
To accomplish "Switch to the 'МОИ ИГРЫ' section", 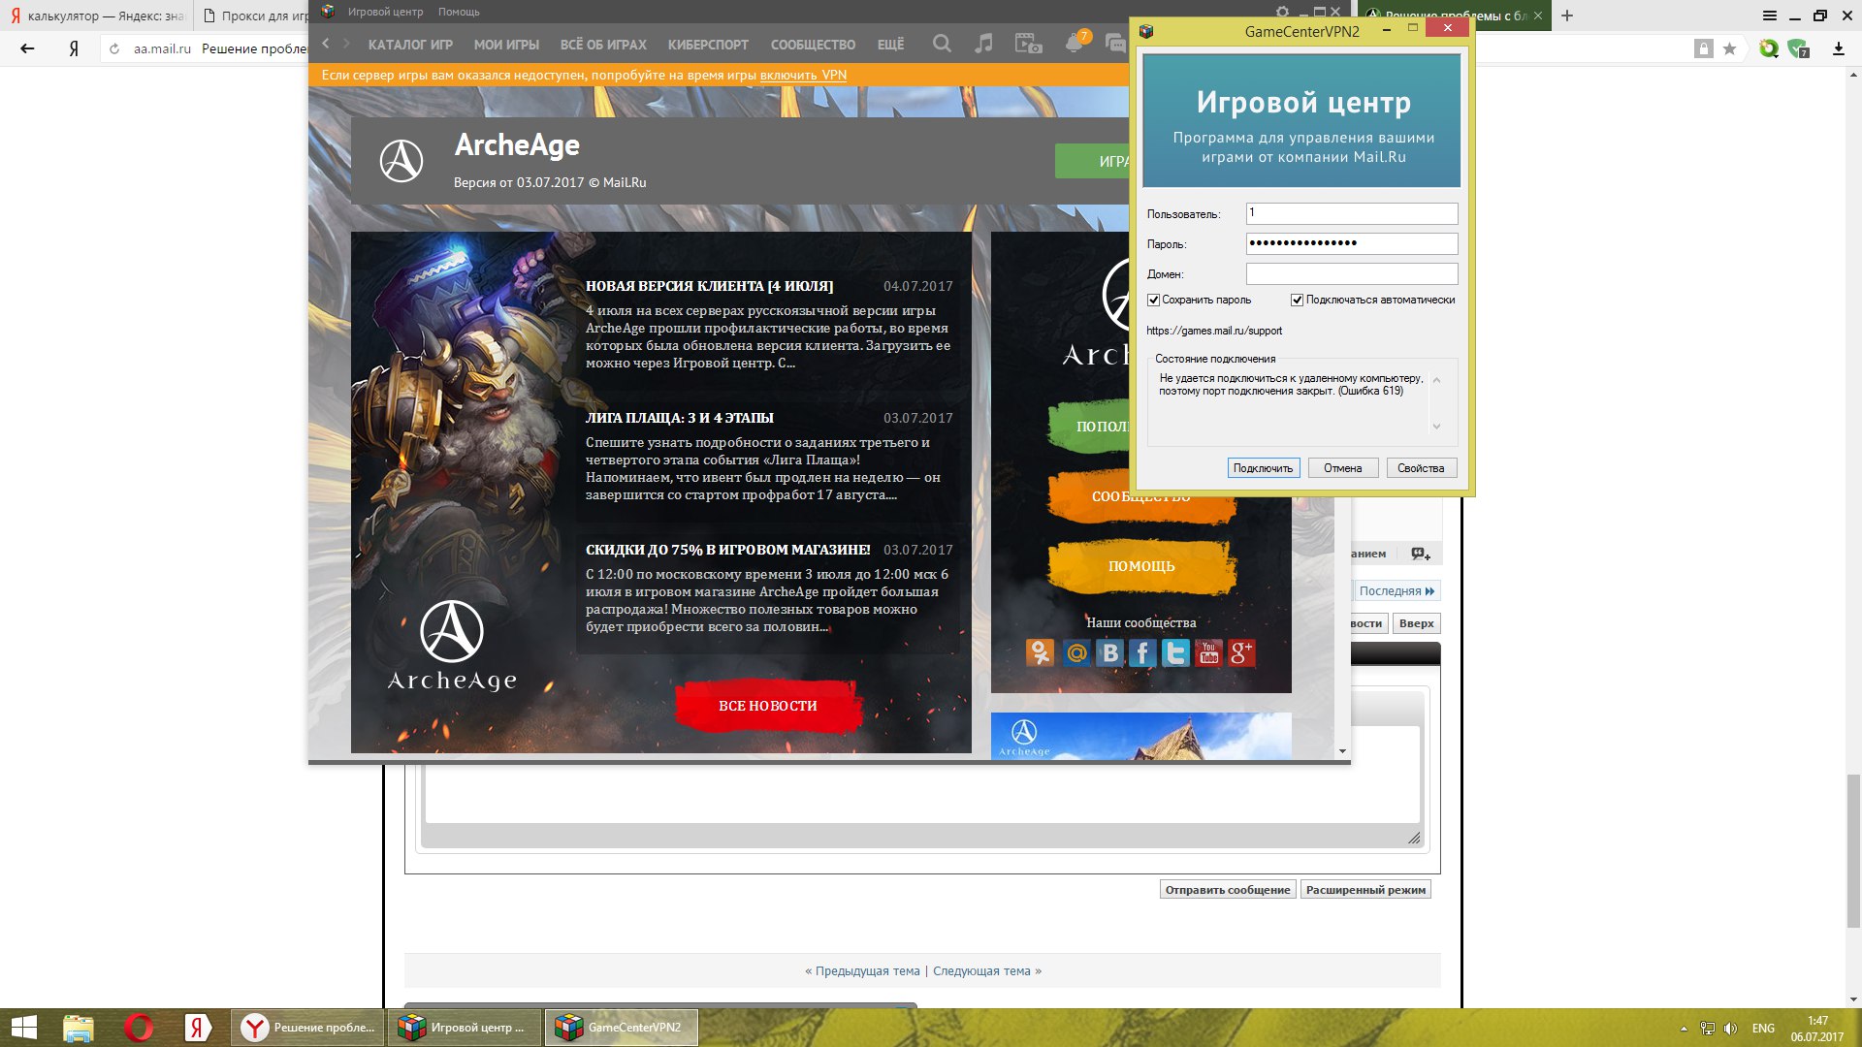I will 506,45.
